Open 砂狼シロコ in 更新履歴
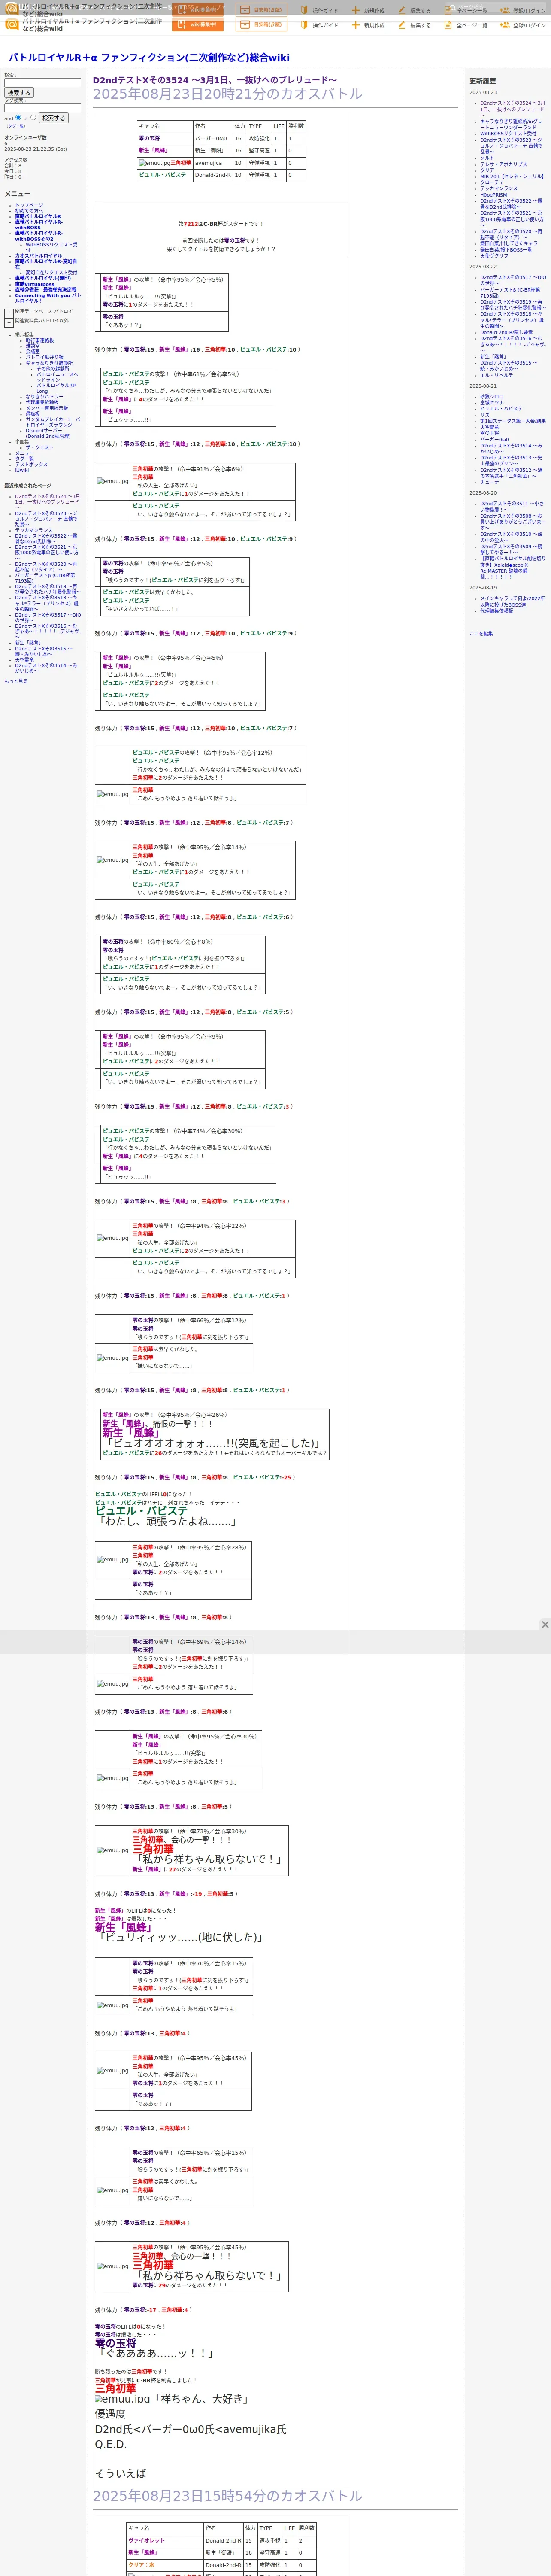Screen dimensions: 551x2576 click(x=492, y=397)
